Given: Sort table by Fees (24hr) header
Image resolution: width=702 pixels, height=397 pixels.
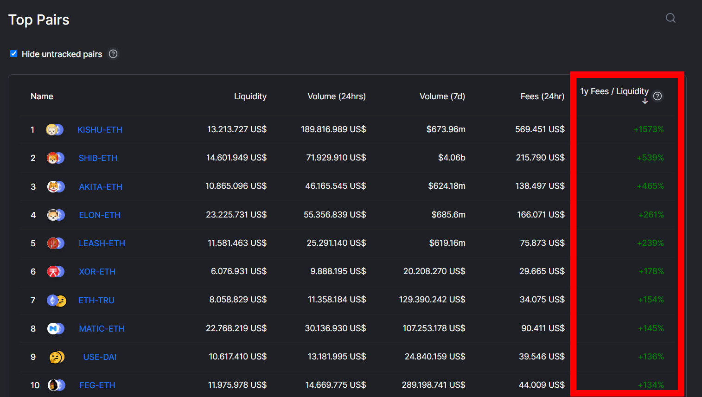Looking at the screenshot, I should [542, 96].
